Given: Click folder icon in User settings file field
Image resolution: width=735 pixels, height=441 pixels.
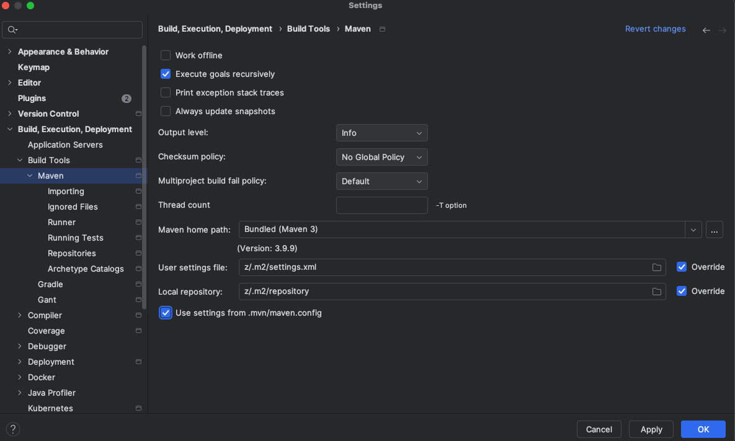Looking at the screenshot, I should (656, 267).
